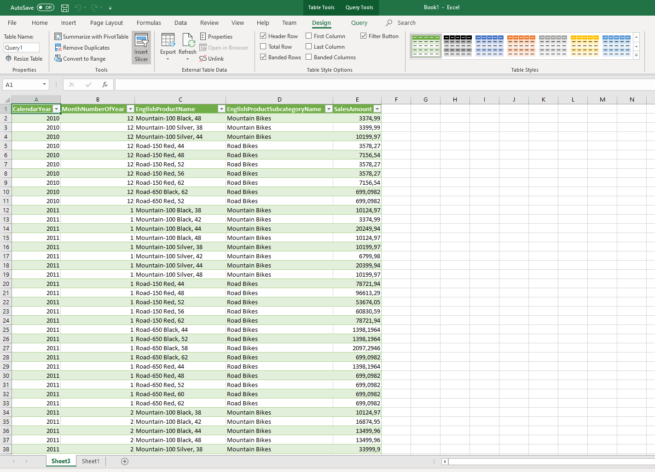
Task: Select the Sheet1 worksheet tab
Action: click(x=90, y=461)
